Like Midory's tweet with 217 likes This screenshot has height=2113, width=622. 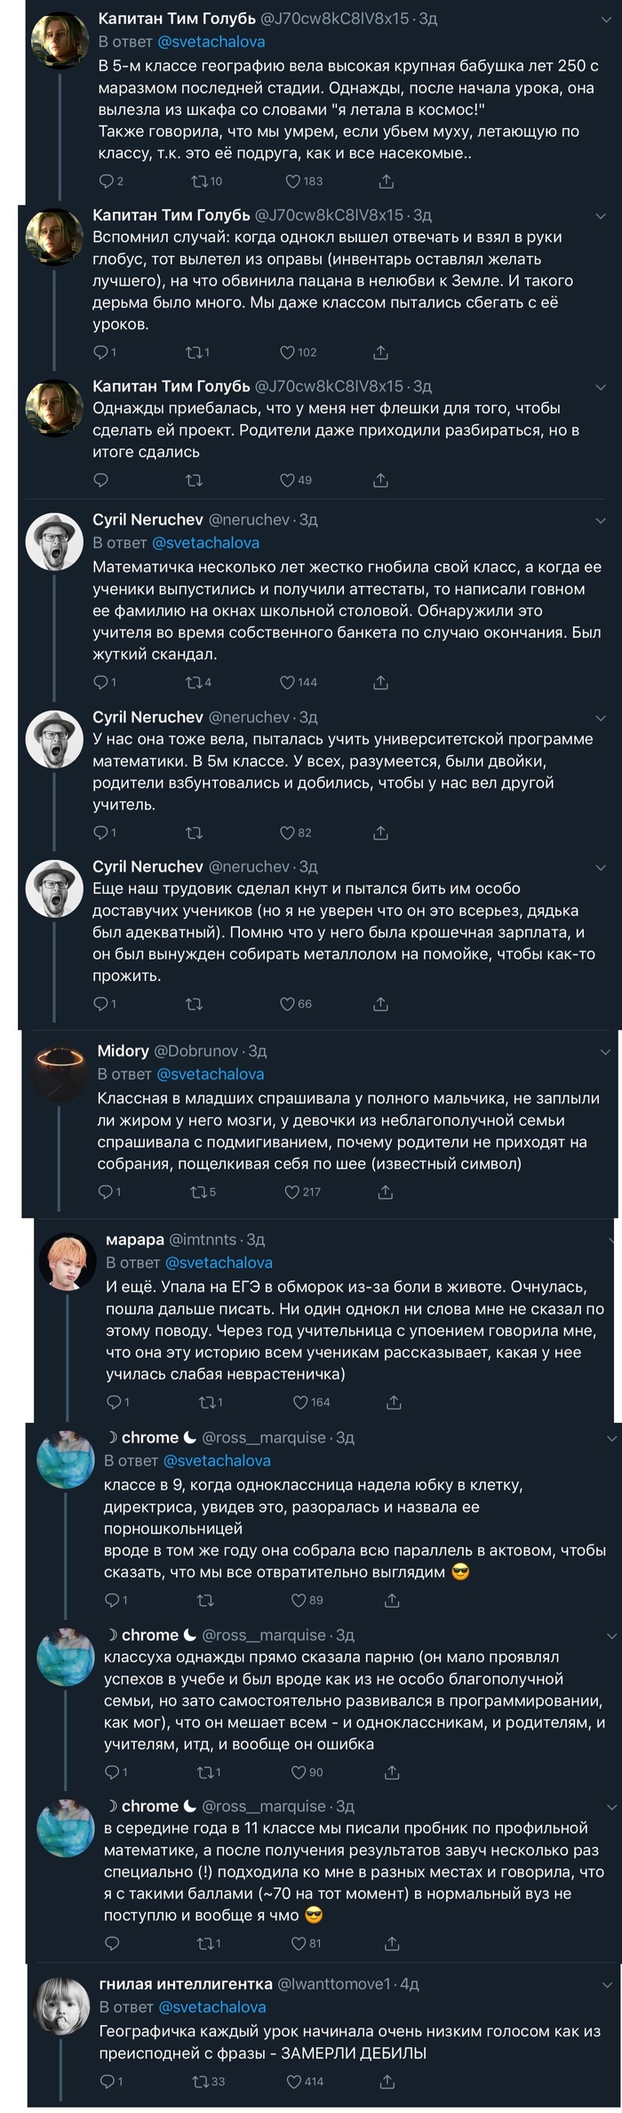[x=292, y=1192]
